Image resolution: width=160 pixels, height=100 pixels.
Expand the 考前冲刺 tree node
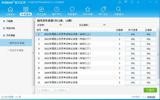4,28
